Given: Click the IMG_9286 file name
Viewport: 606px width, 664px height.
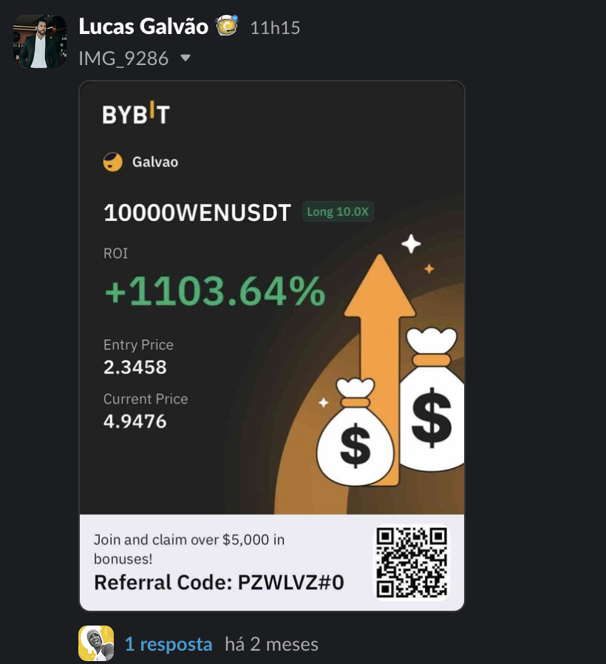Looking at the screenshot, I should click(123, 58).
